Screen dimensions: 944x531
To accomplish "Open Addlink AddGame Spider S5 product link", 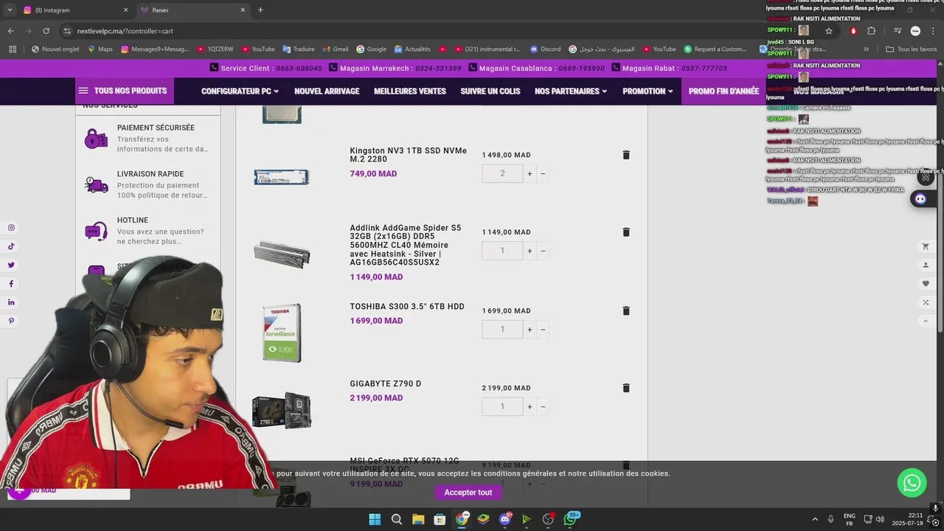I will (406, 245).
